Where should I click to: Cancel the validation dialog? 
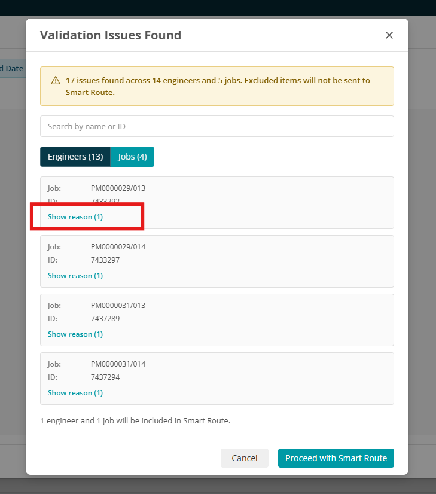point(245,458)
